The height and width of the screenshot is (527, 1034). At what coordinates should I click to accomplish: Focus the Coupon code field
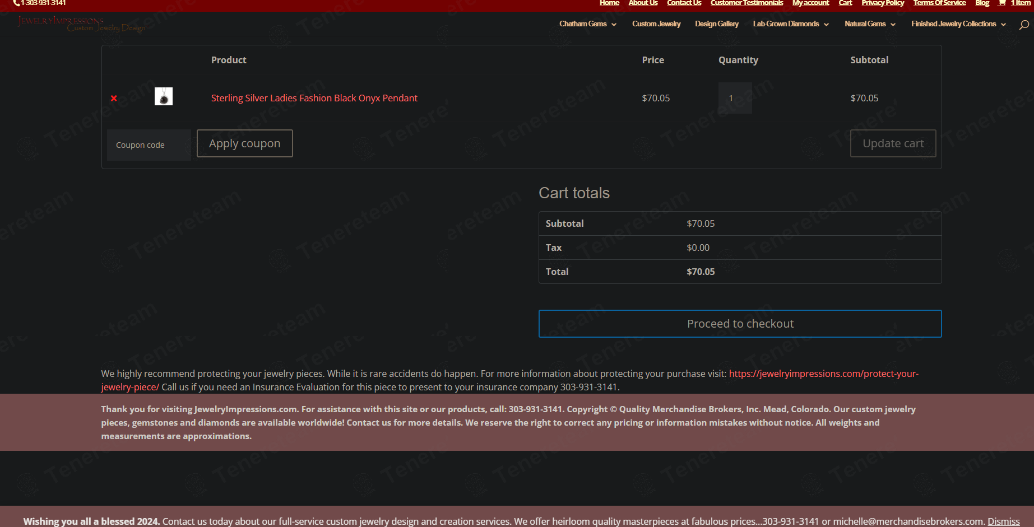click(x=149, y=145)
